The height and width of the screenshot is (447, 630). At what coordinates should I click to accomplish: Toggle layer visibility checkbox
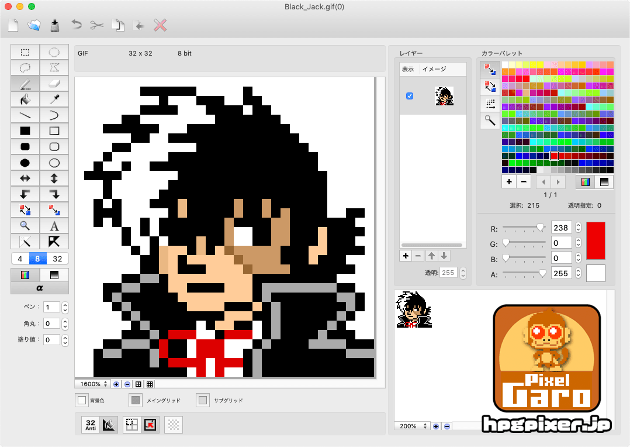[410, 96]
